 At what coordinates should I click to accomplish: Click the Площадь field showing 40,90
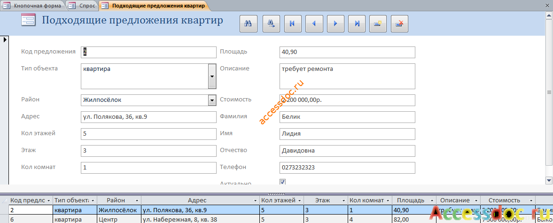pos(347,52)
